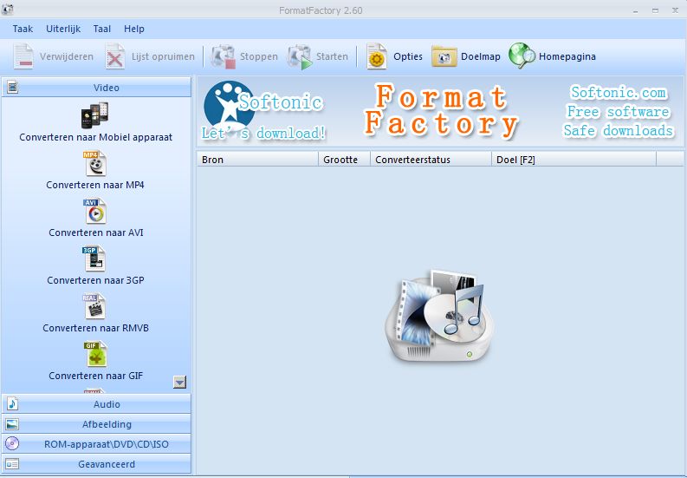The image size is (687, 478).
Task: Select the Converteren naar GIF icon
Action: (x=95, y=354)
